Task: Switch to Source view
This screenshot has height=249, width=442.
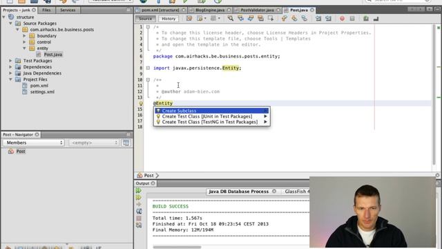Action: (146, 19)
